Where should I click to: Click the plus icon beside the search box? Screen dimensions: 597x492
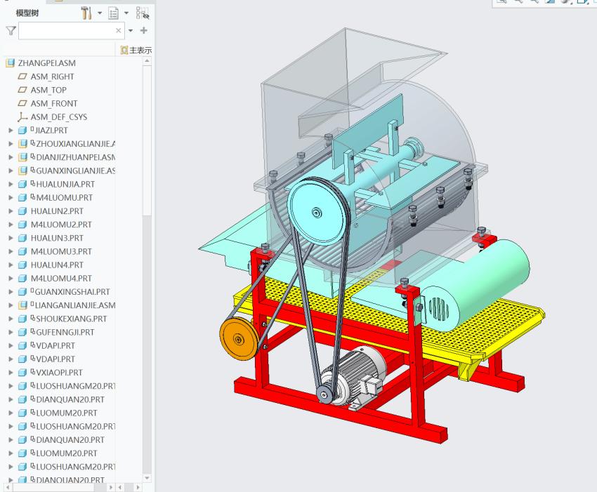click(143, 31)
